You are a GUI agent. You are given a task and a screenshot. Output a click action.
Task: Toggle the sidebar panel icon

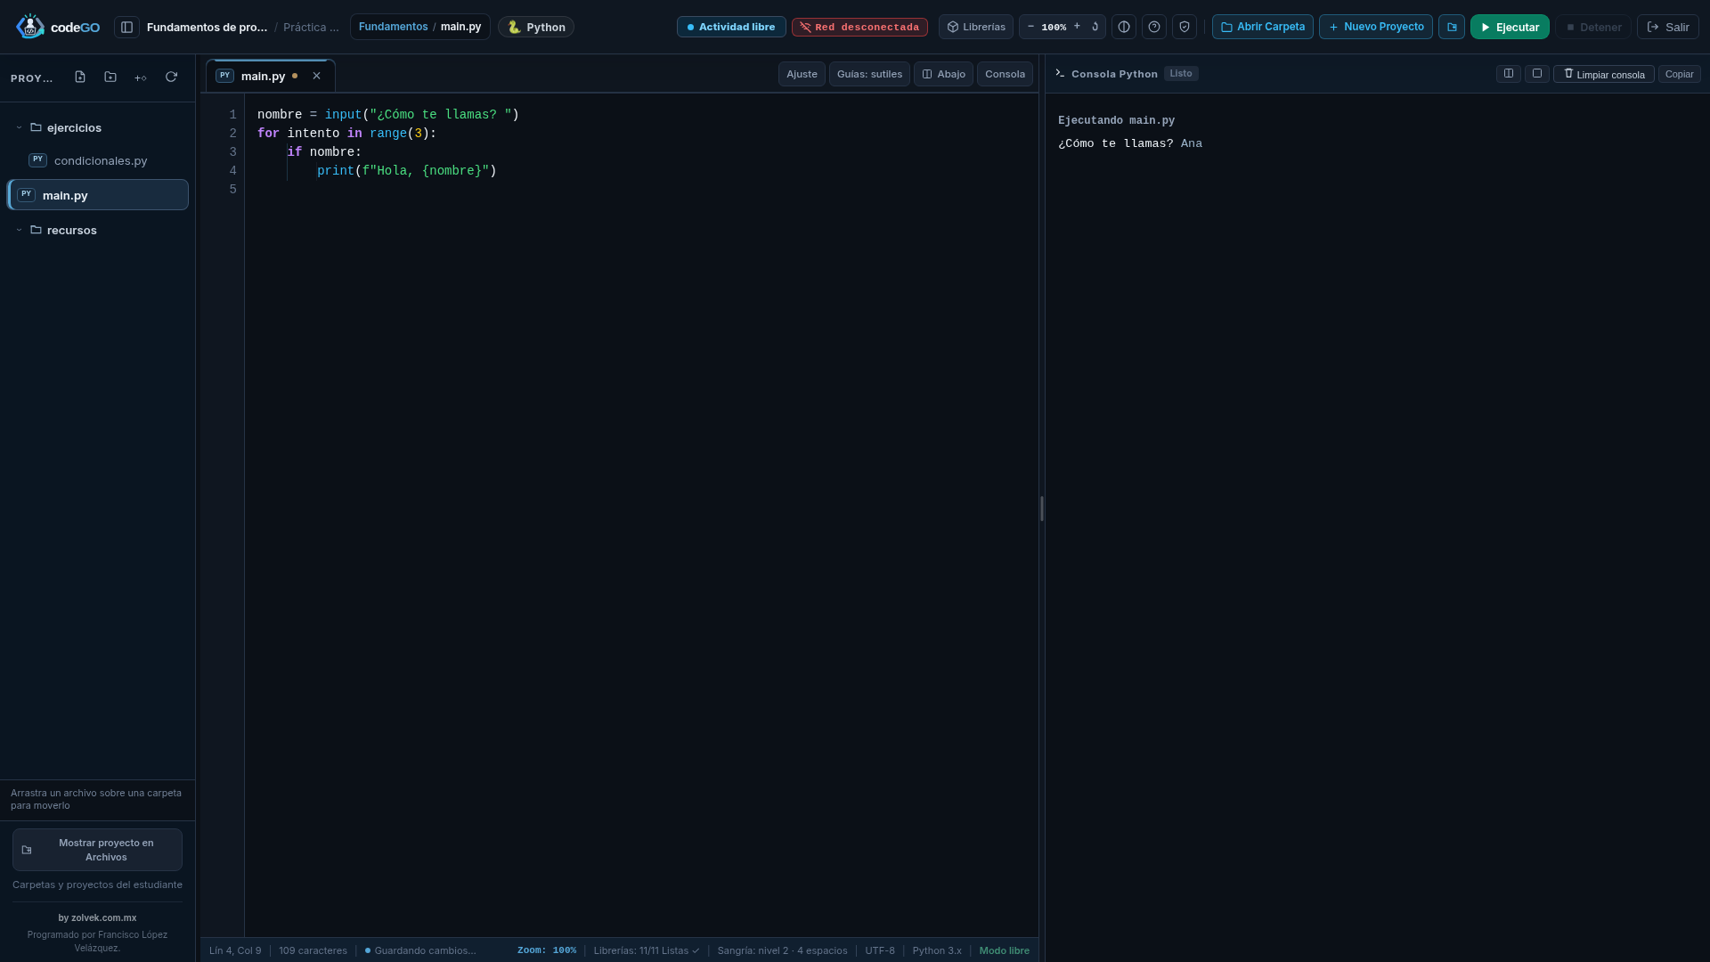126,28
